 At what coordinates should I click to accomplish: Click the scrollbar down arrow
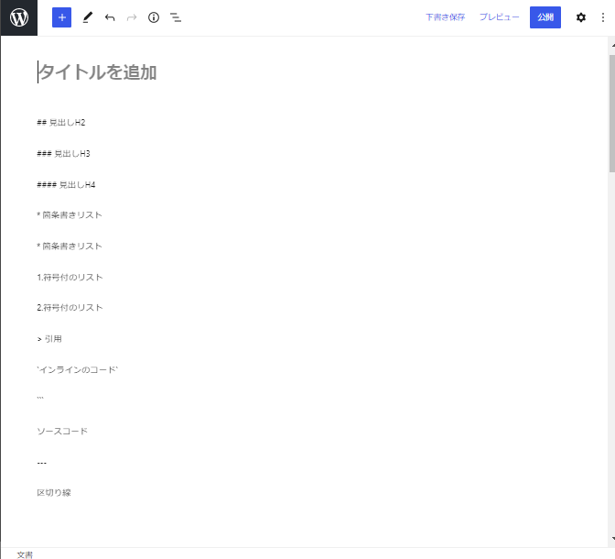click(612, 539)
